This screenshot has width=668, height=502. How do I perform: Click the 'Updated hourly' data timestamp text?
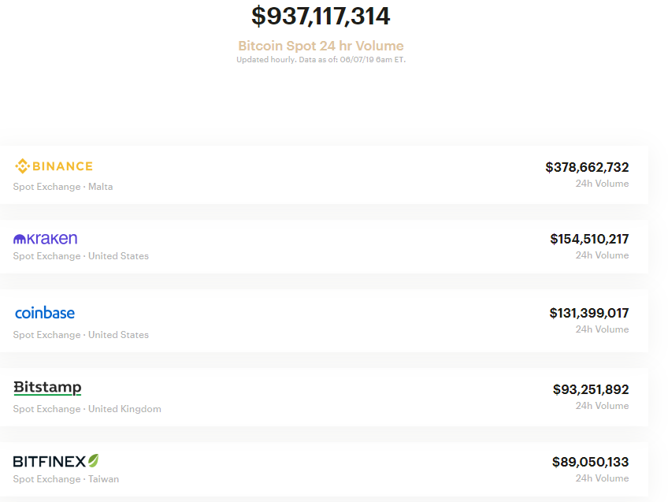pyautogui.click(x=321, y=60)
